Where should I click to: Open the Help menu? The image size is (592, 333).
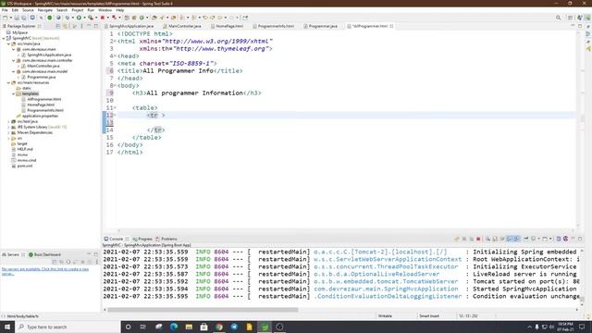(x=120, y=10)
